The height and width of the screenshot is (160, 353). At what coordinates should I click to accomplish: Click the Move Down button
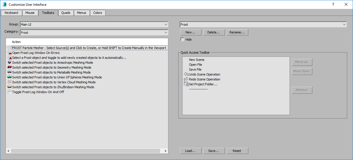click(302, 71)
